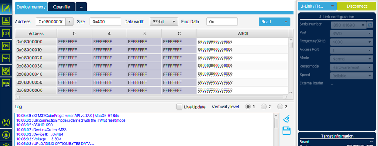The width and height of the screenshot is (378, 146).
Task: Click the Address input field
Action: (x=51, y=21)
